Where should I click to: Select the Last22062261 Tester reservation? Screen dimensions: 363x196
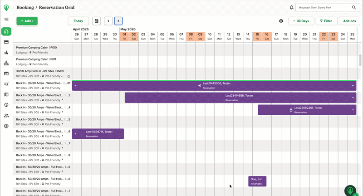[x=307, y=110]
